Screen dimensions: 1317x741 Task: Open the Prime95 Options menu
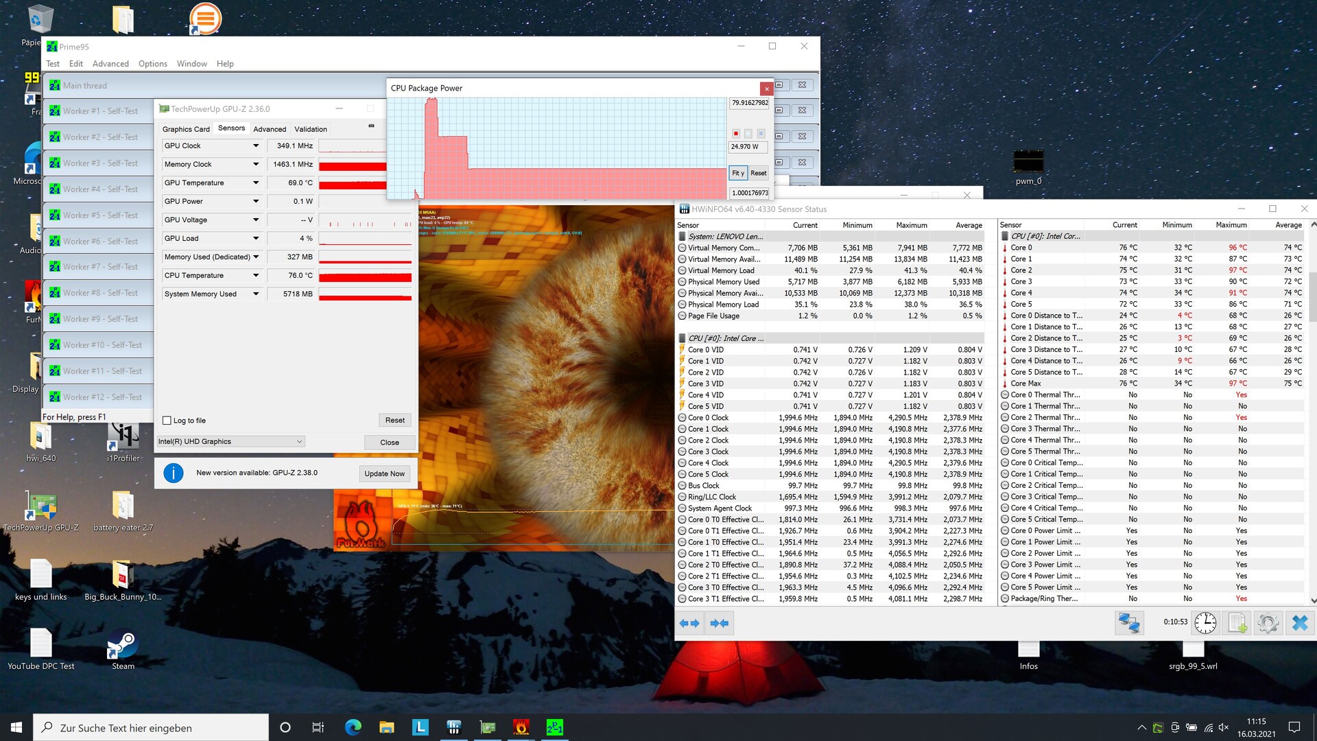point(152,64)
